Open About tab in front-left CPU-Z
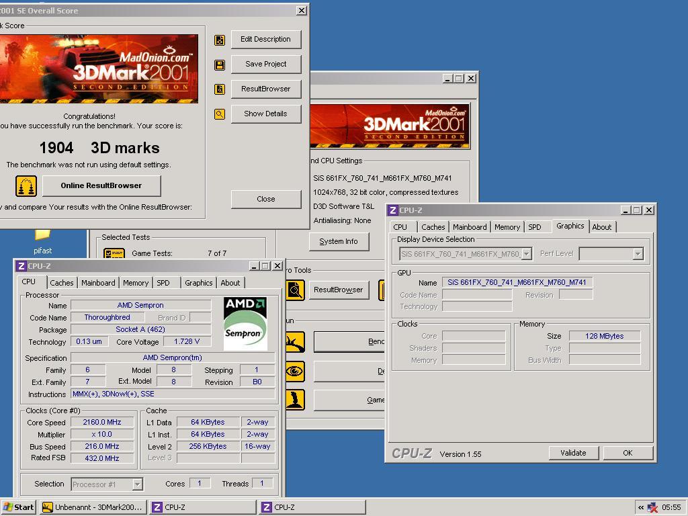This screenshot has width=688, height=516. pos(230,283)
